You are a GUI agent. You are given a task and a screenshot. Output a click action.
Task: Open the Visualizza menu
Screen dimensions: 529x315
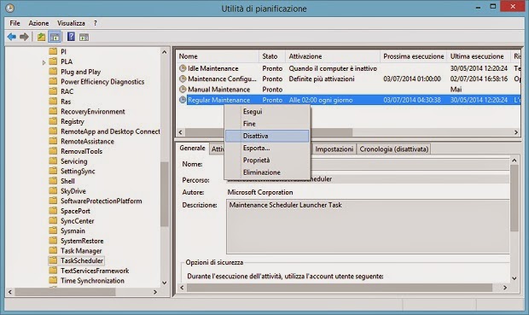(x=71, y=23)
